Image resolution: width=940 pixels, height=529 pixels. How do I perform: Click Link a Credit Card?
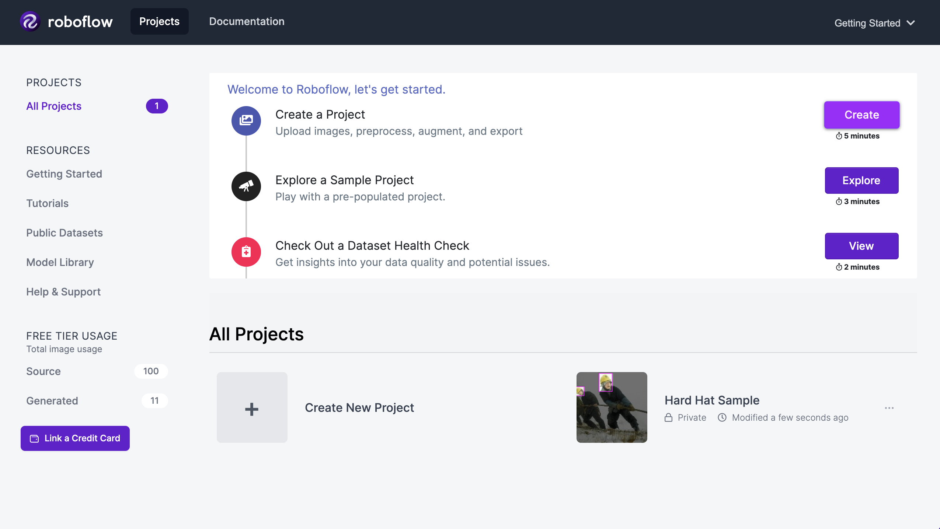click(75, 438)
